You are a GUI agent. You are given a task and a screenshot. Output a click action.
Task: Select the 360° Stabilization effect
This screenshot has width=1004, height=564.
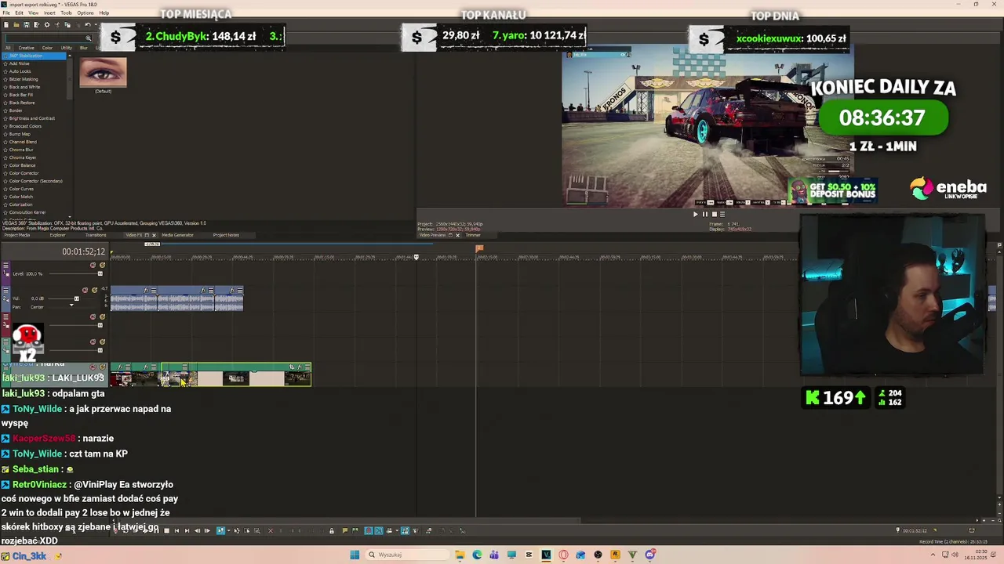[x=35, y=56]
